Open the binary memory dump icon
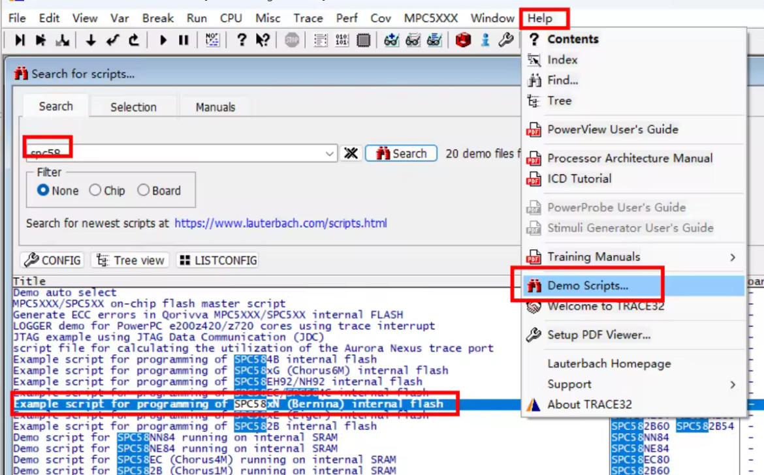Screen dimensions: 764x475 [x=342, y=40]
